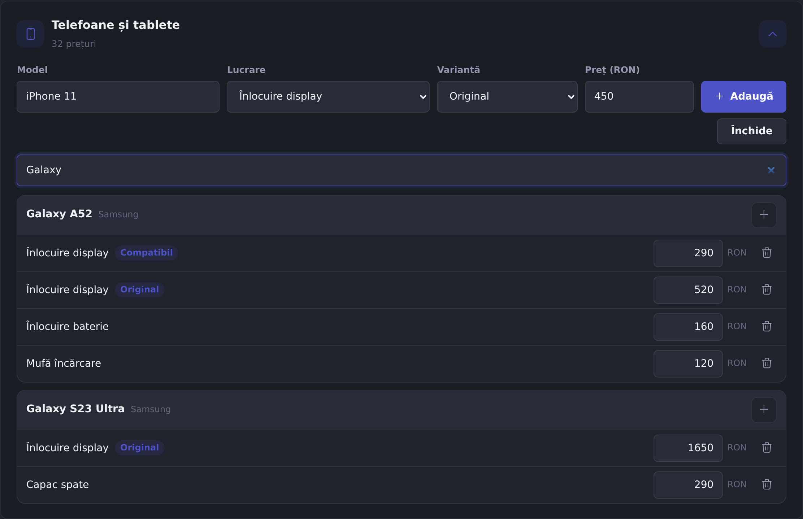The height and width of the screenshot is (519, 803).
Task: Focus the Model input with iPhone 11
Action: (118, 97)
